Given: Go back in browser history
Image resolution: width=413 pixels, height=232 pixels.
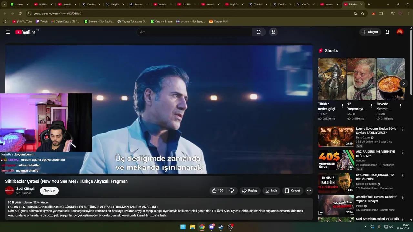Looking at the screenshot, I should (5, 14).
